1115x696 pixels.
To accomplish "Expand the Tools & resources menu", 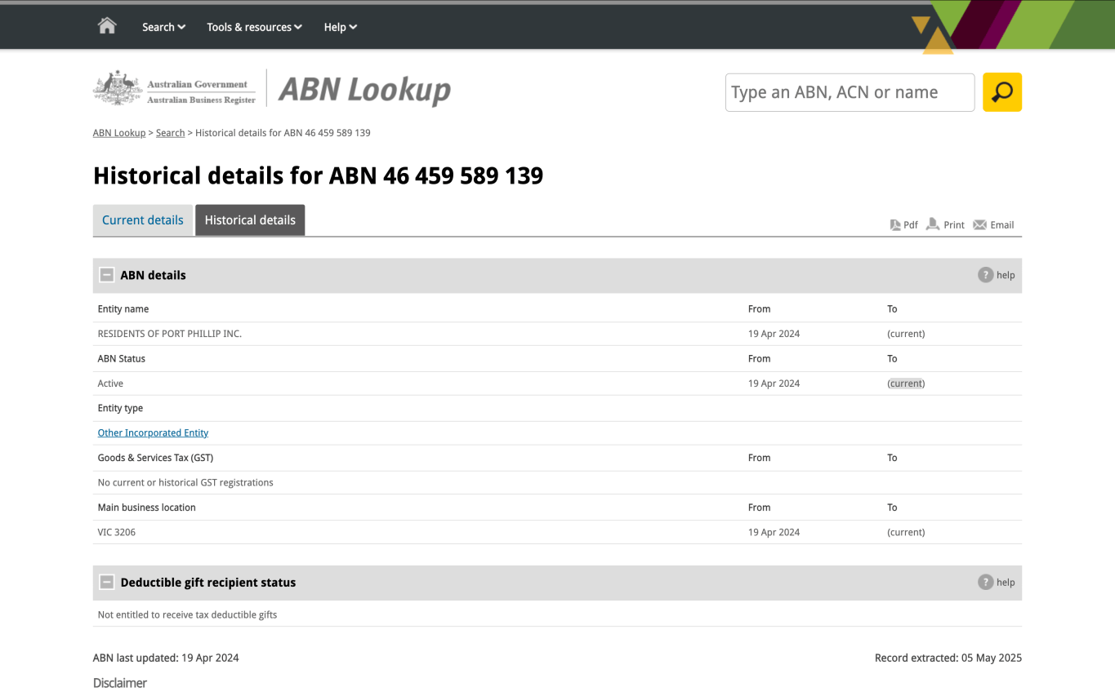I will point(254,27).
